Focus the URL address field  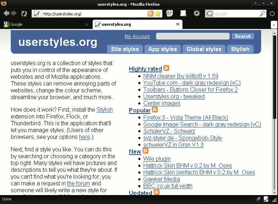[x=94, y=14]
